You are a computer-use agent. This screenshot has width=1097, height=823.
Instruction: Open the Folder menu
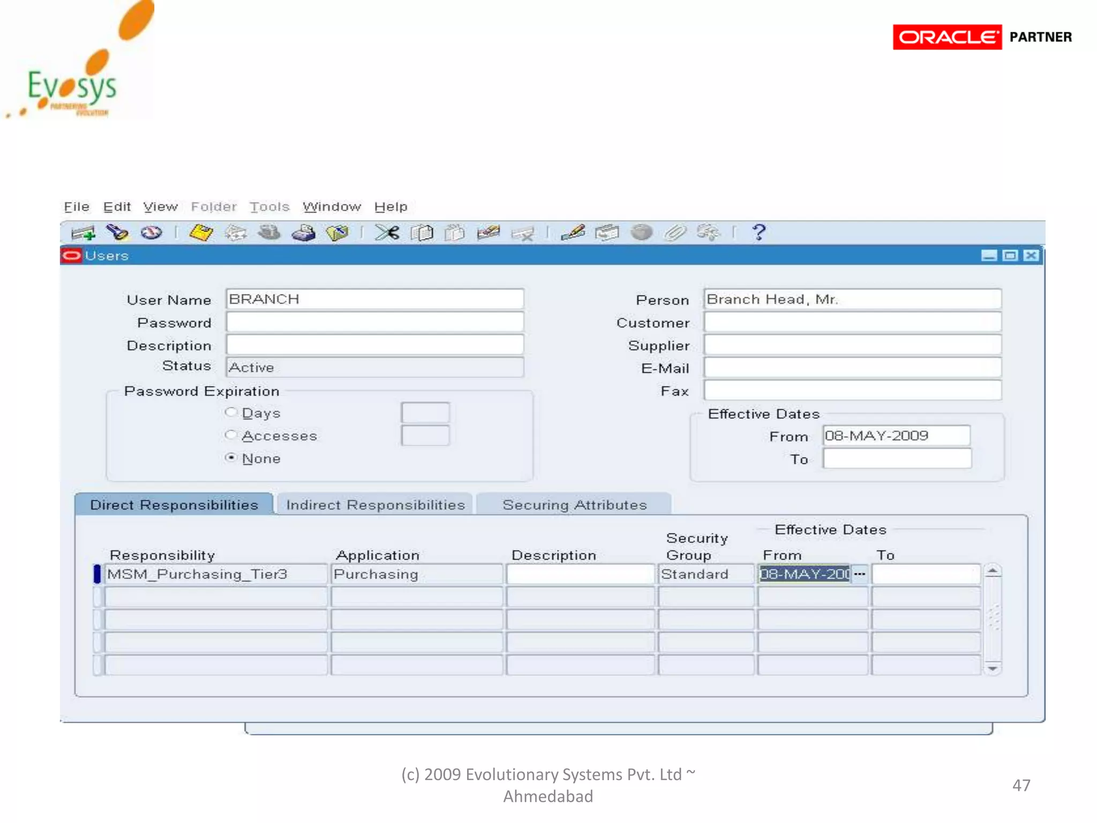pyautogui.click(x=214, y=207)
